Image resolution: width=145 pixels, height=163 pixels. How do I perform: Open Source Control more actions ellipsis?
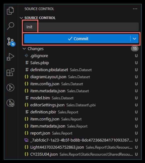tap(135, 9)
